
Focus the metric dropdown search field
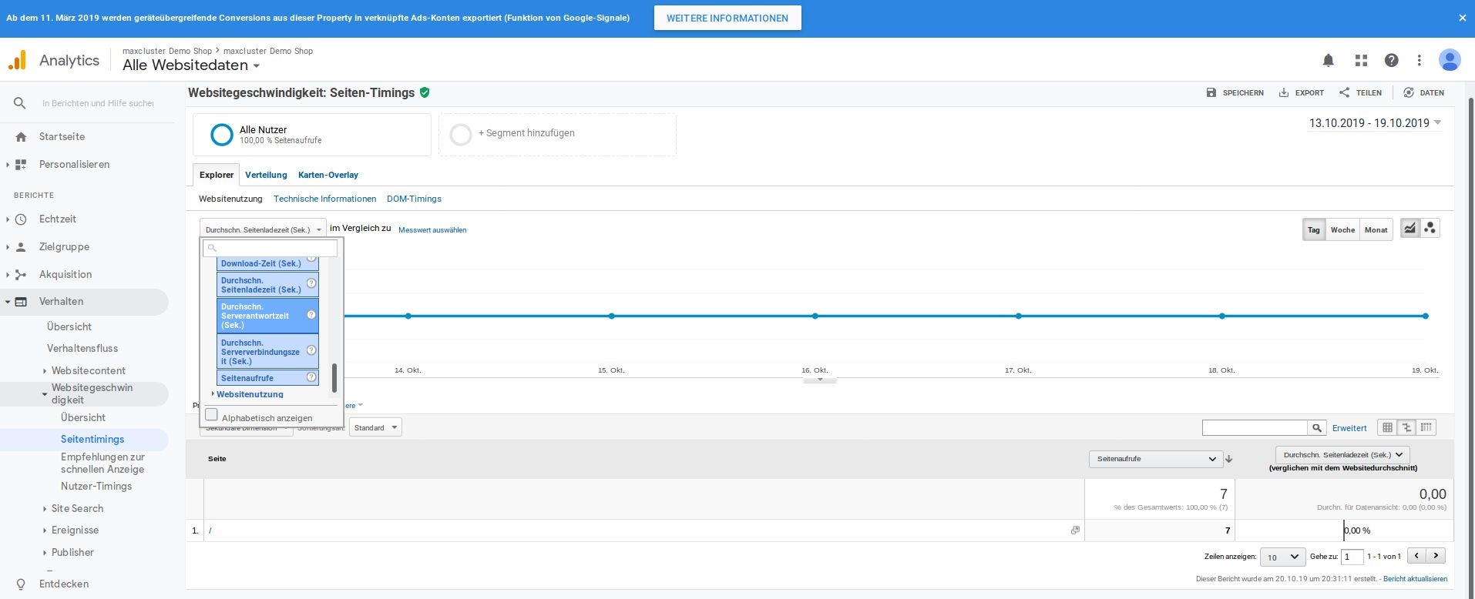[270, 248]
